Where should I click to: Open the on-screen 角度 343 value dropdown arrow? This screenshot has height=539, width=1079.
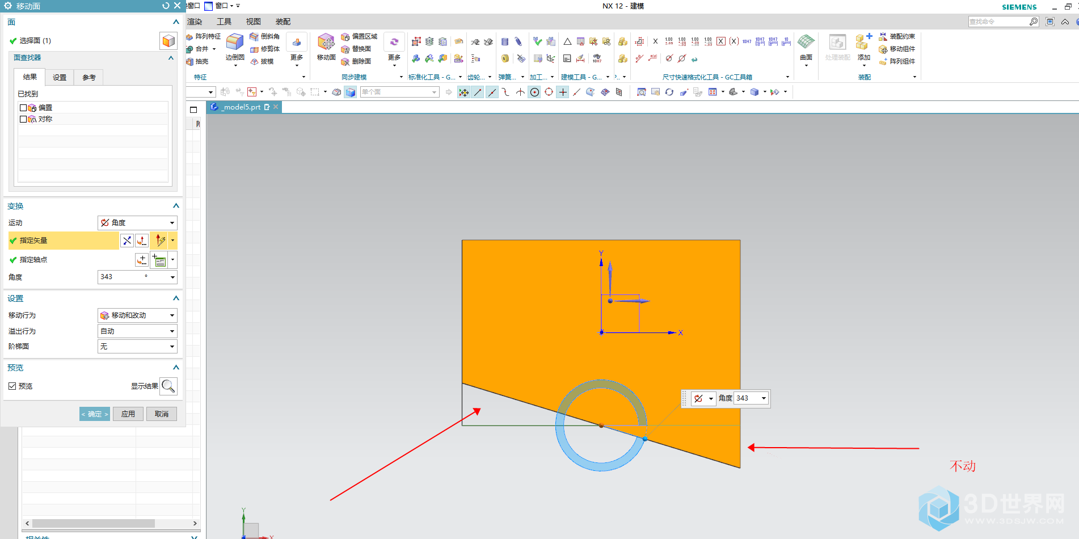point(764,398)
